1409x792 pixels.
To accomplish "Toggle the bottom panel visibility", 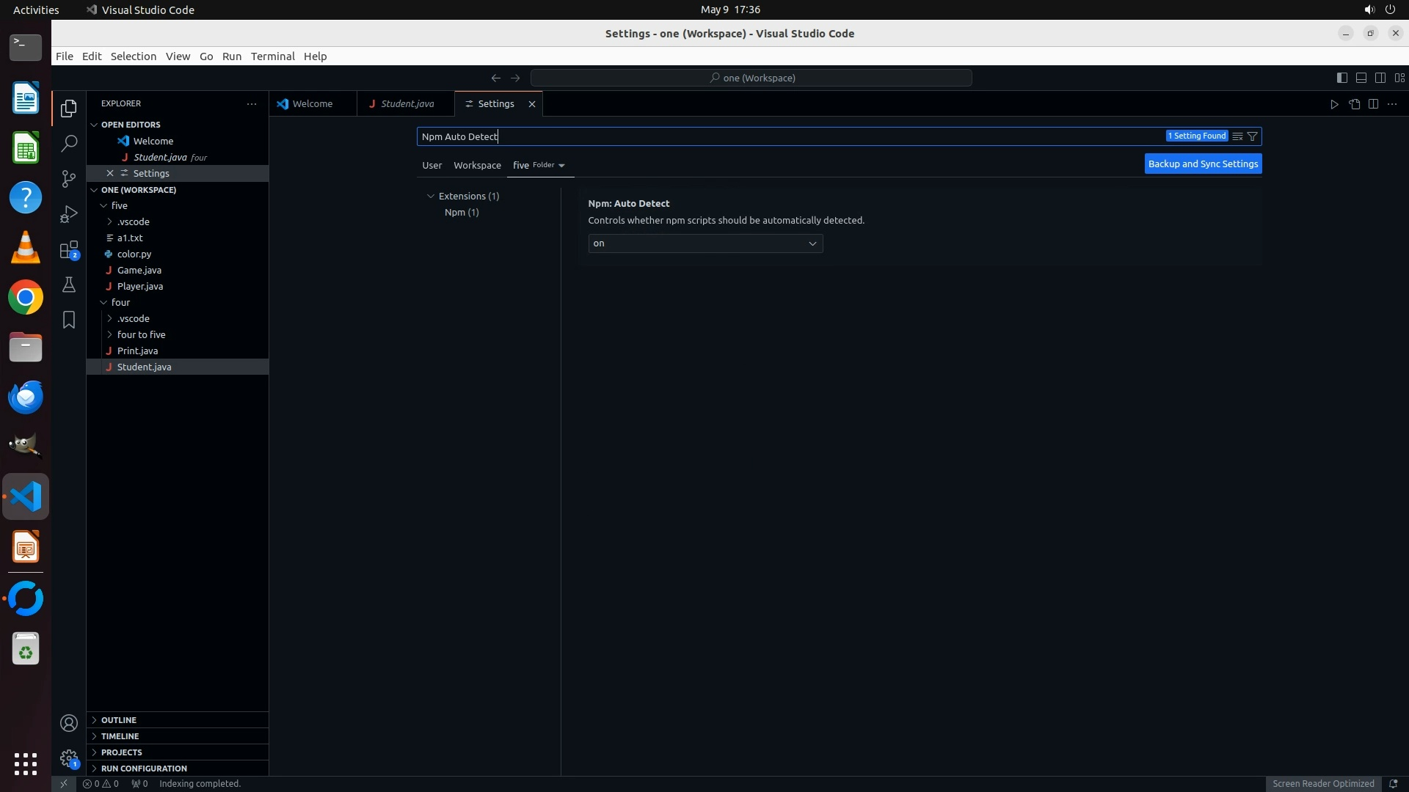I will [1361, 78].
